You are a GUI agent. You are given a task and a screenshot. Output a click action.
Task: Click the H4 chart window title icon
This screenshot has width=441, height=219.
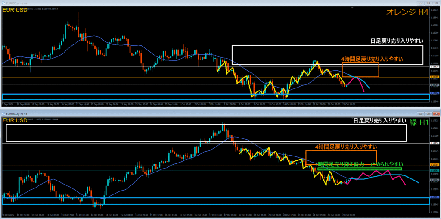3,3
